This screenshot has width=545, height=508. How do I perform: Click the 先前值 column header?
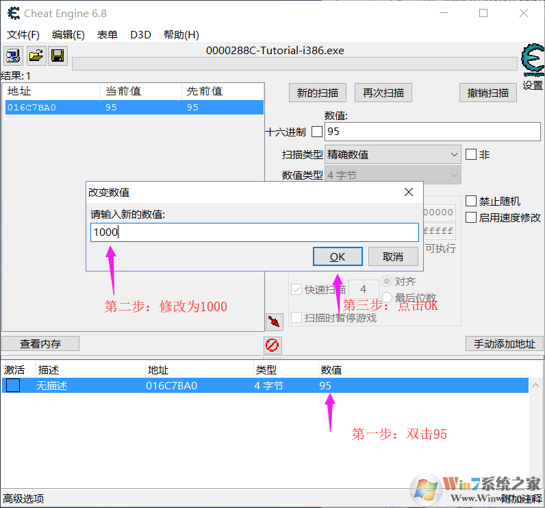click(x=223, y=91)
